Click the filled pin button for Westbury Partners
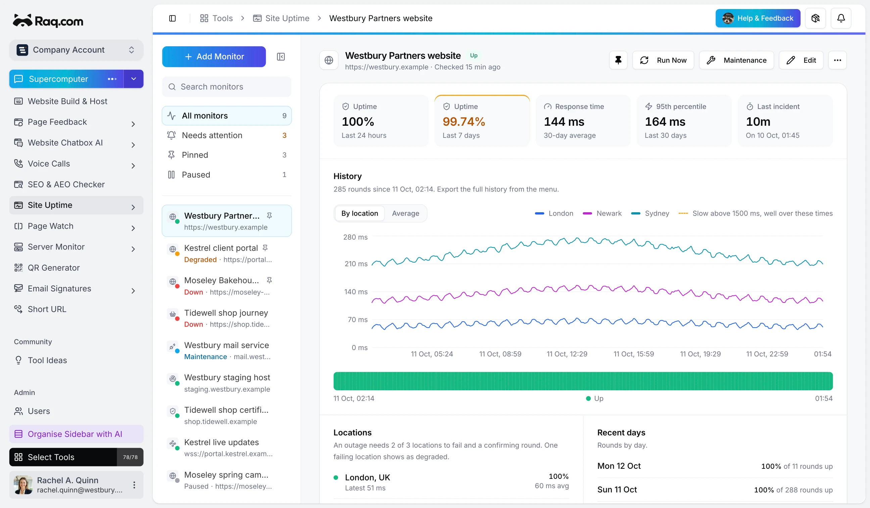 (618, 60)
